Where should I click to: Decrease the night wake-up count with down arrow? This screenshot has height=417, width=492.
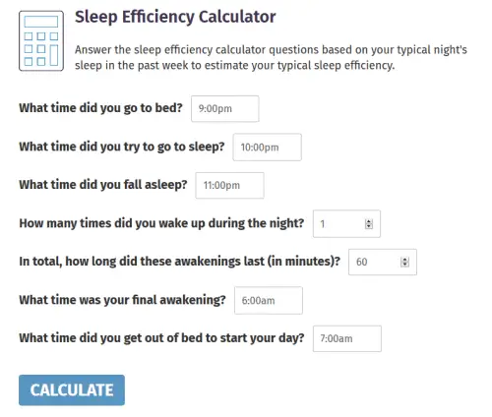[369, 226]
